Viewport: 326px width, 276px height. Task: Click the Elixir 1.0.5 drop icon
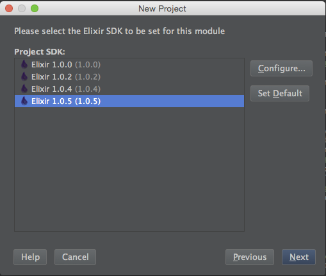point(24,101)
